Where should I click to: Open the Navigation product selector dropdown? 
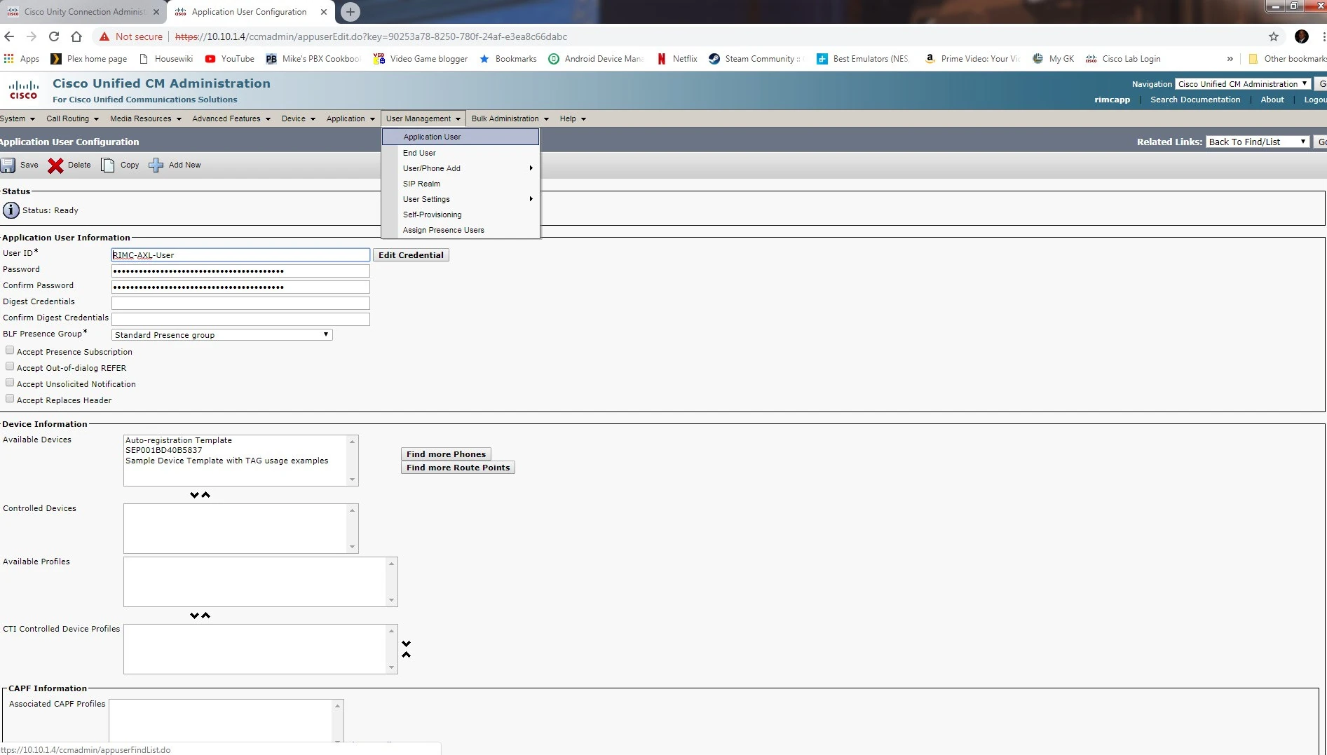pos(1241,83)
